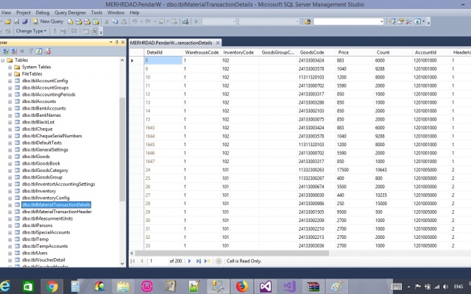Image resolution: width=471 pixels, height=294 pixels.
Task: Click the AccountId column header
Action: 431,52
